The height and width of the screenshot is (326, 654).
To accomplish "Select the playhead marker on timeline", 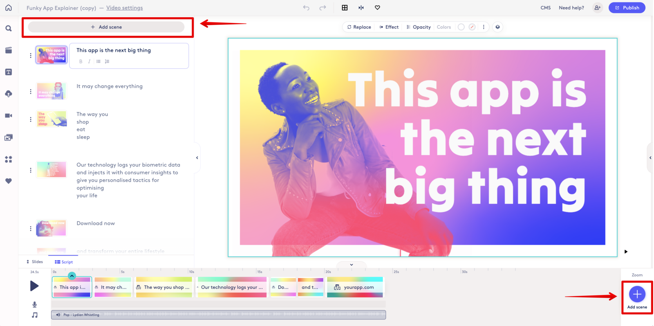I will 72,276.
